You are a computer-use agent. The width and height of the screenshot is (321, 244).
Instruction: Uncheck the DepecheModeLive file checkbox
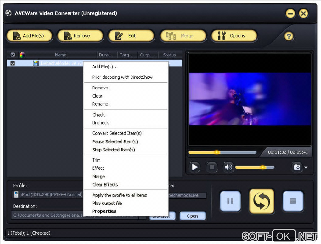coord(13,63)
